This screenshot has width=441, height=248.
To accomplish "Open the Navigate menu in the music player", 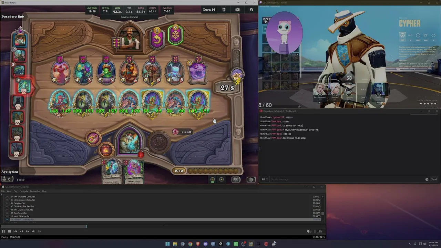I will point(24,191).
